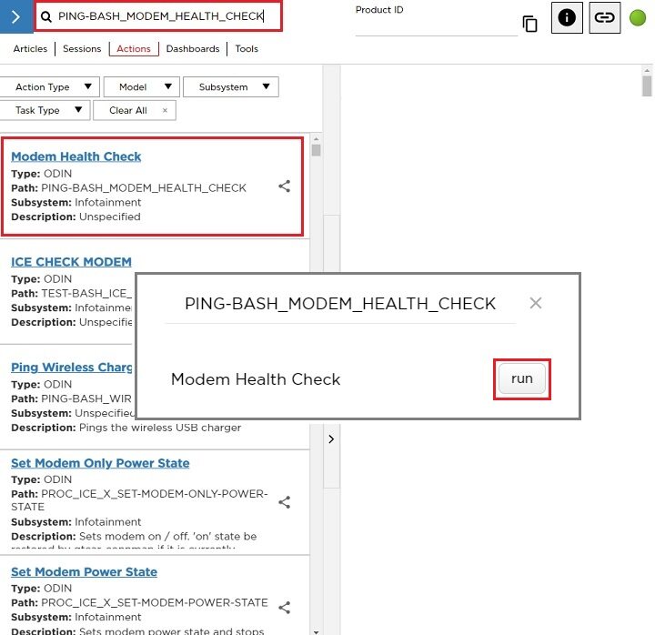
Task: Share the Modem Health Check action
Action: point(284,186)
